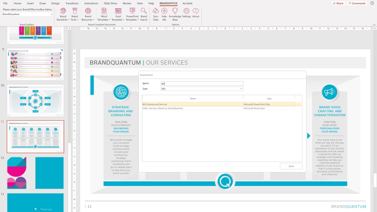The width and height of the screenshot is (377, 212).
Task: Click the maze icon above Strategic Branding
Action: (121, 92)
